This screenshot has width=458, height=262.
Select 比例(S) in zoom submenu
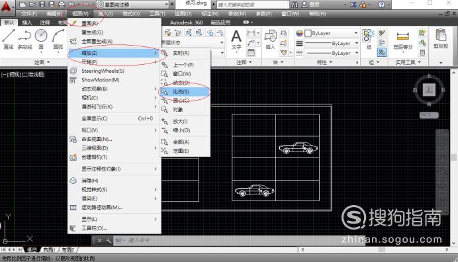[185, 92]
